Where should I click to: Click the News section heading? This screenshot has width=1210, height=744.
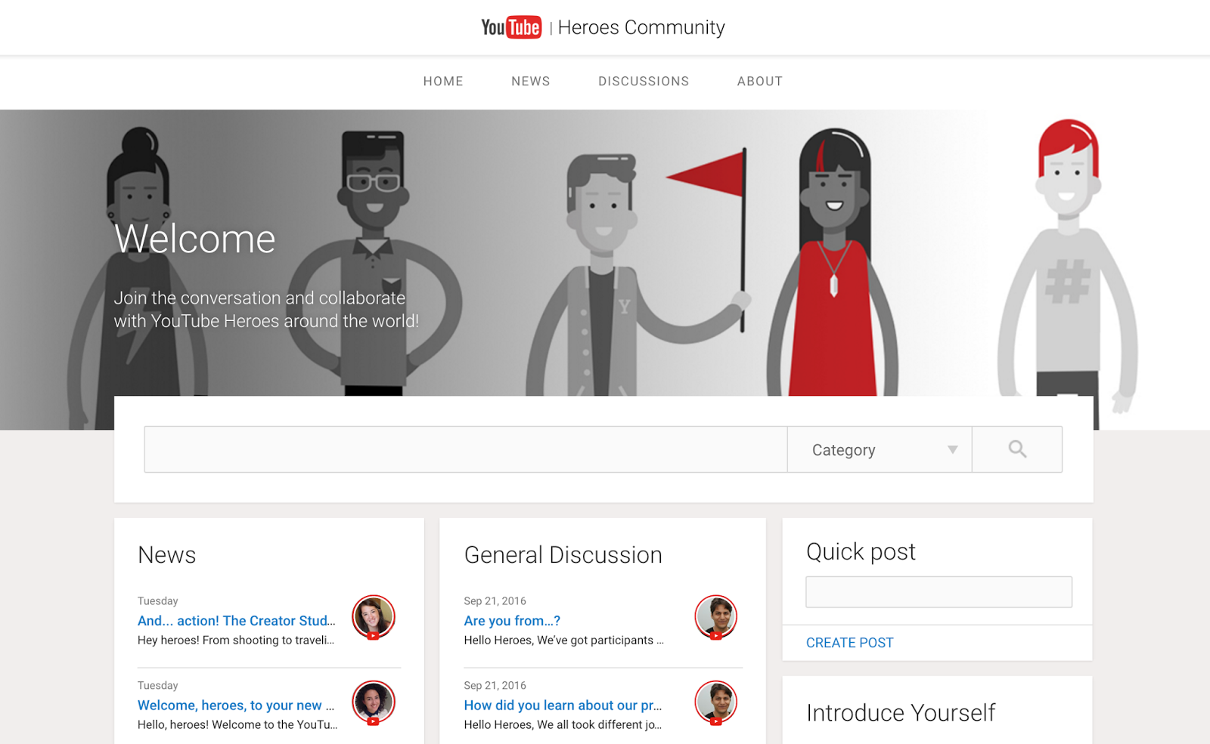click(x=166, y=555)
